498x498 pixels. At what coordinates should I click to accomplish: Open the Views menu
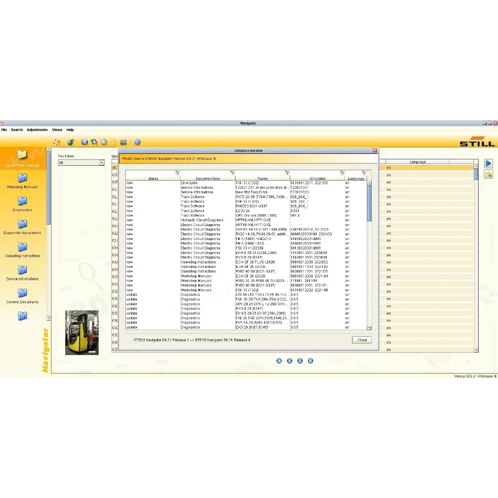coord(57,130)
